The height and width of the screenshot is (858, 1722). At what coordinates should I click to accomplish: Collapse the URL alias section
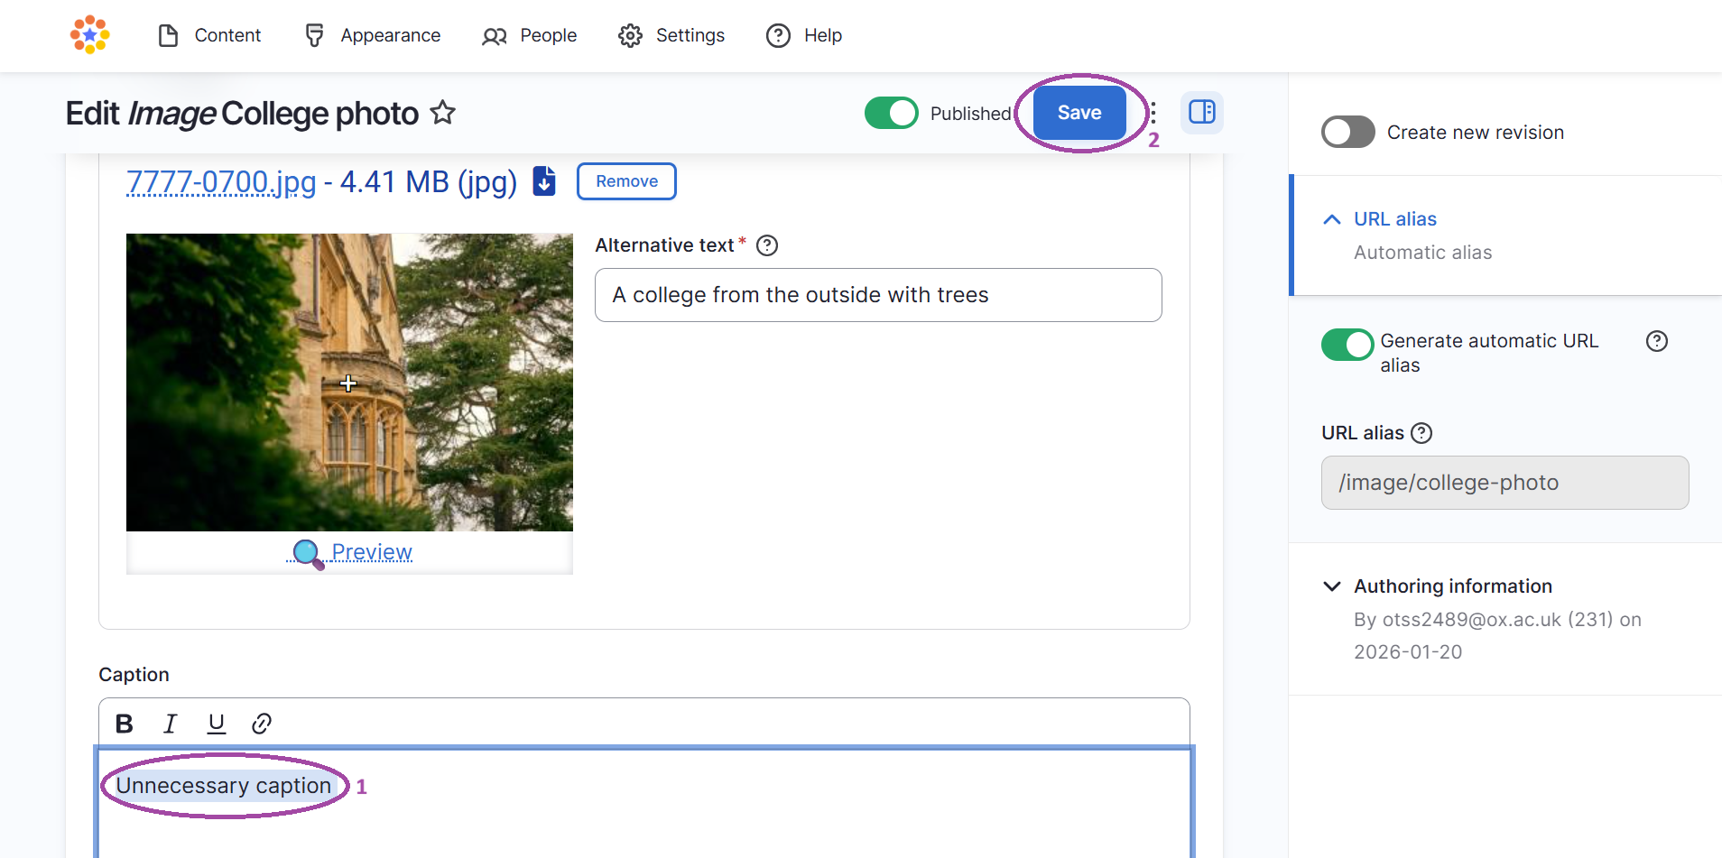pyautogui.click(x=1332, y=218)
